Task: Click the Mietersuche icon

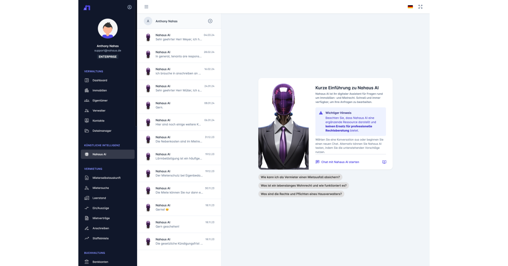Action: pos(87,188)
